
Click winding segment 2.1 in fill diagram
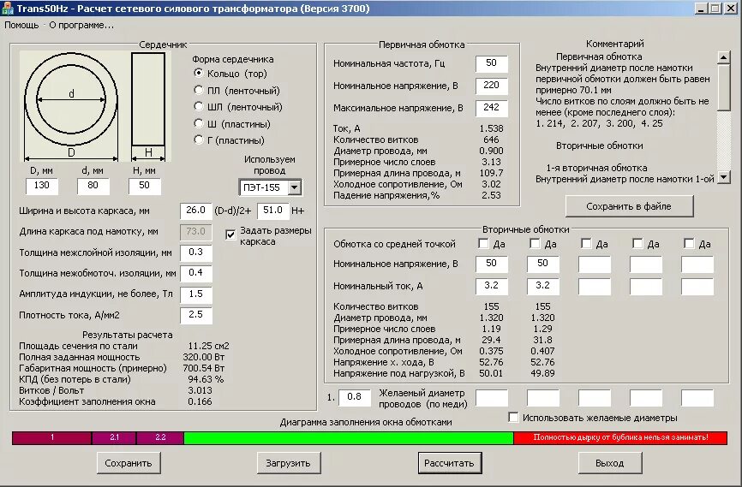114,438
